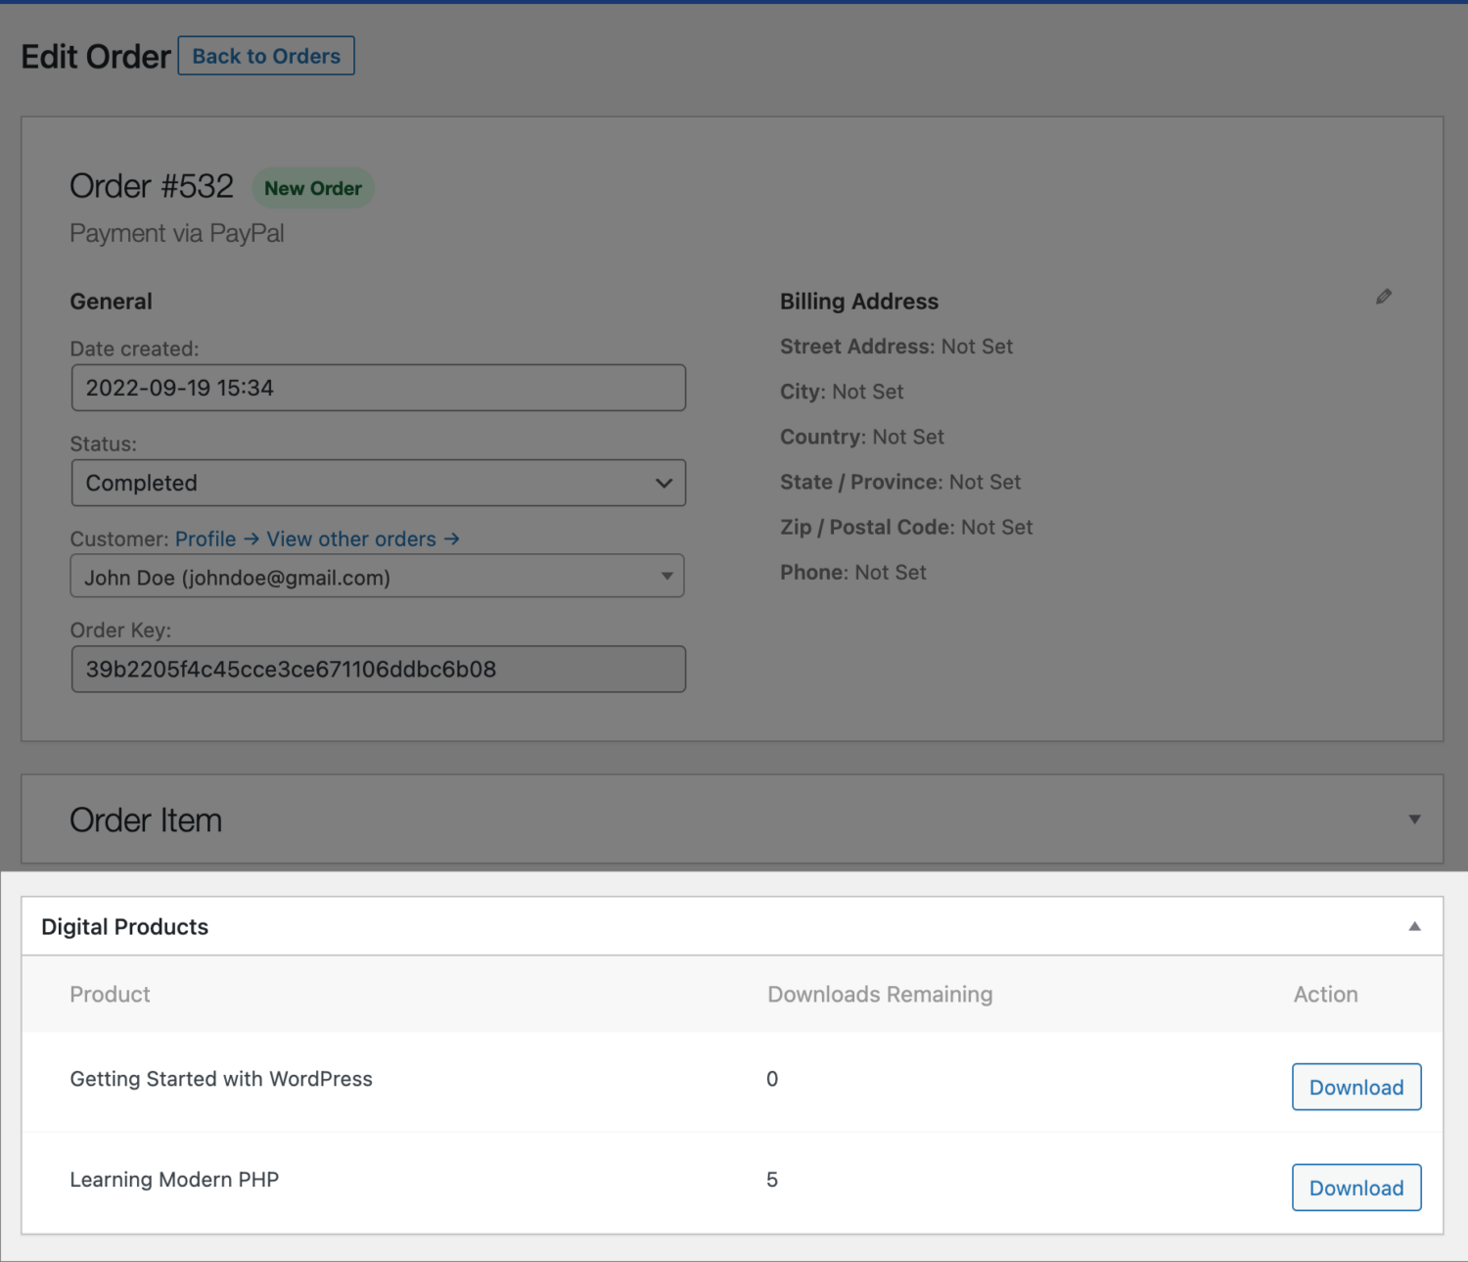The width and height of the screenshot is (1468, 1262).
Task: Click the Back to Orders button
Action: 266,56
